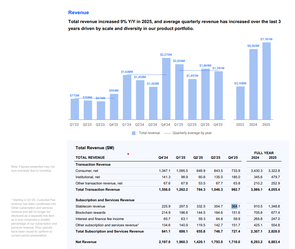Click the $7,181M data label
Image resolution: width=295 pixels, height=249 pixels.
click(266, 39)
